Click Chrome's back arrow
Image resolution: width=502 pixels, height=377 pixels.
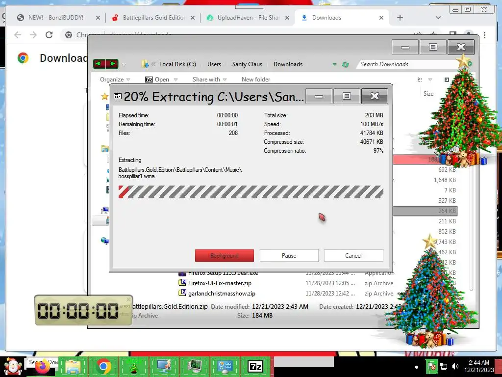pos(18,35)
